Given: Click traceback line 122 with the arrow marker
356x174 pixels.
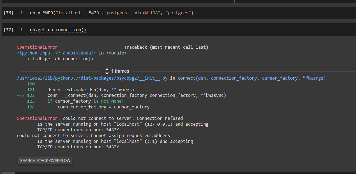Looking at the screenshot, I should pyautogui.click(x=136, y=95).
